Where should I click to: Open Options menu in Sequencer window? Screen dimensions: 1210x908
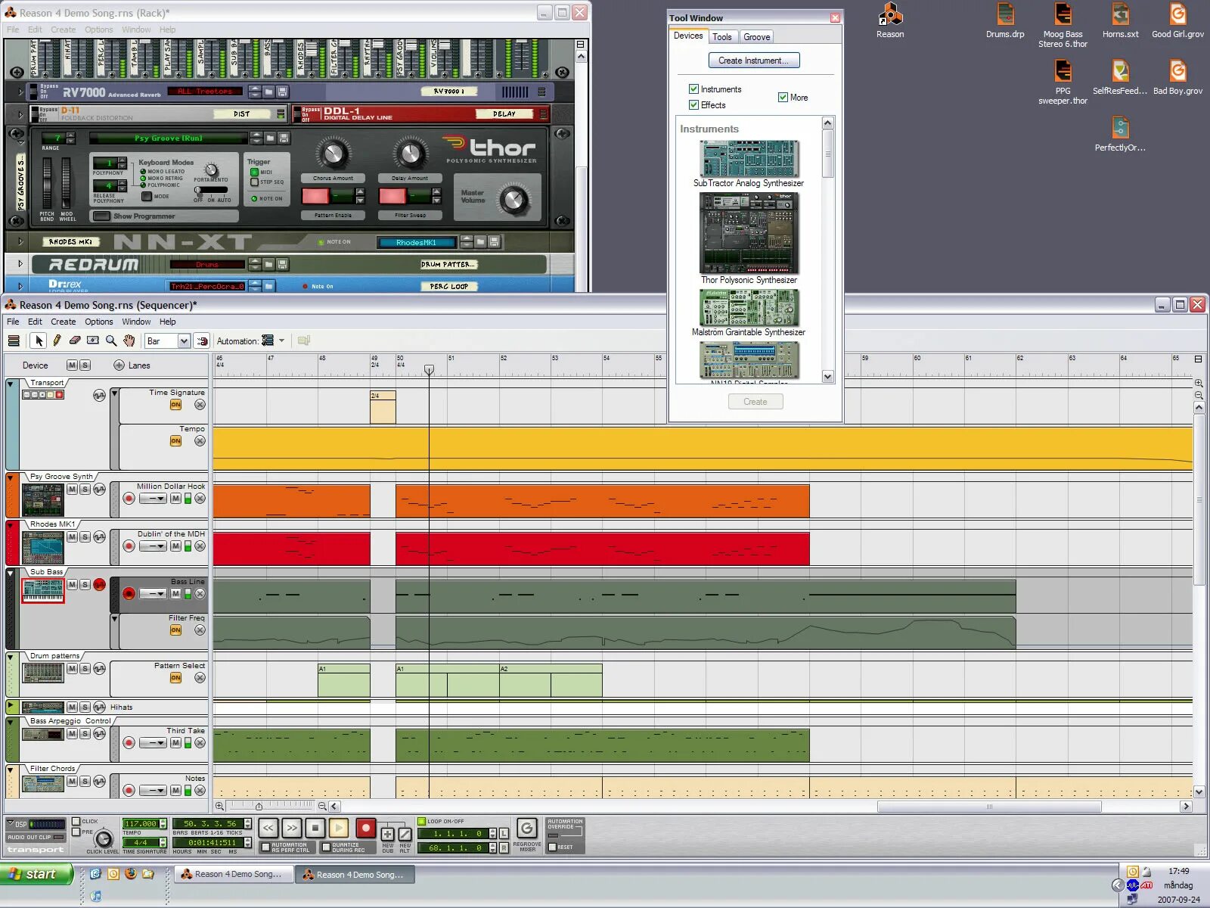pos(98,322)
